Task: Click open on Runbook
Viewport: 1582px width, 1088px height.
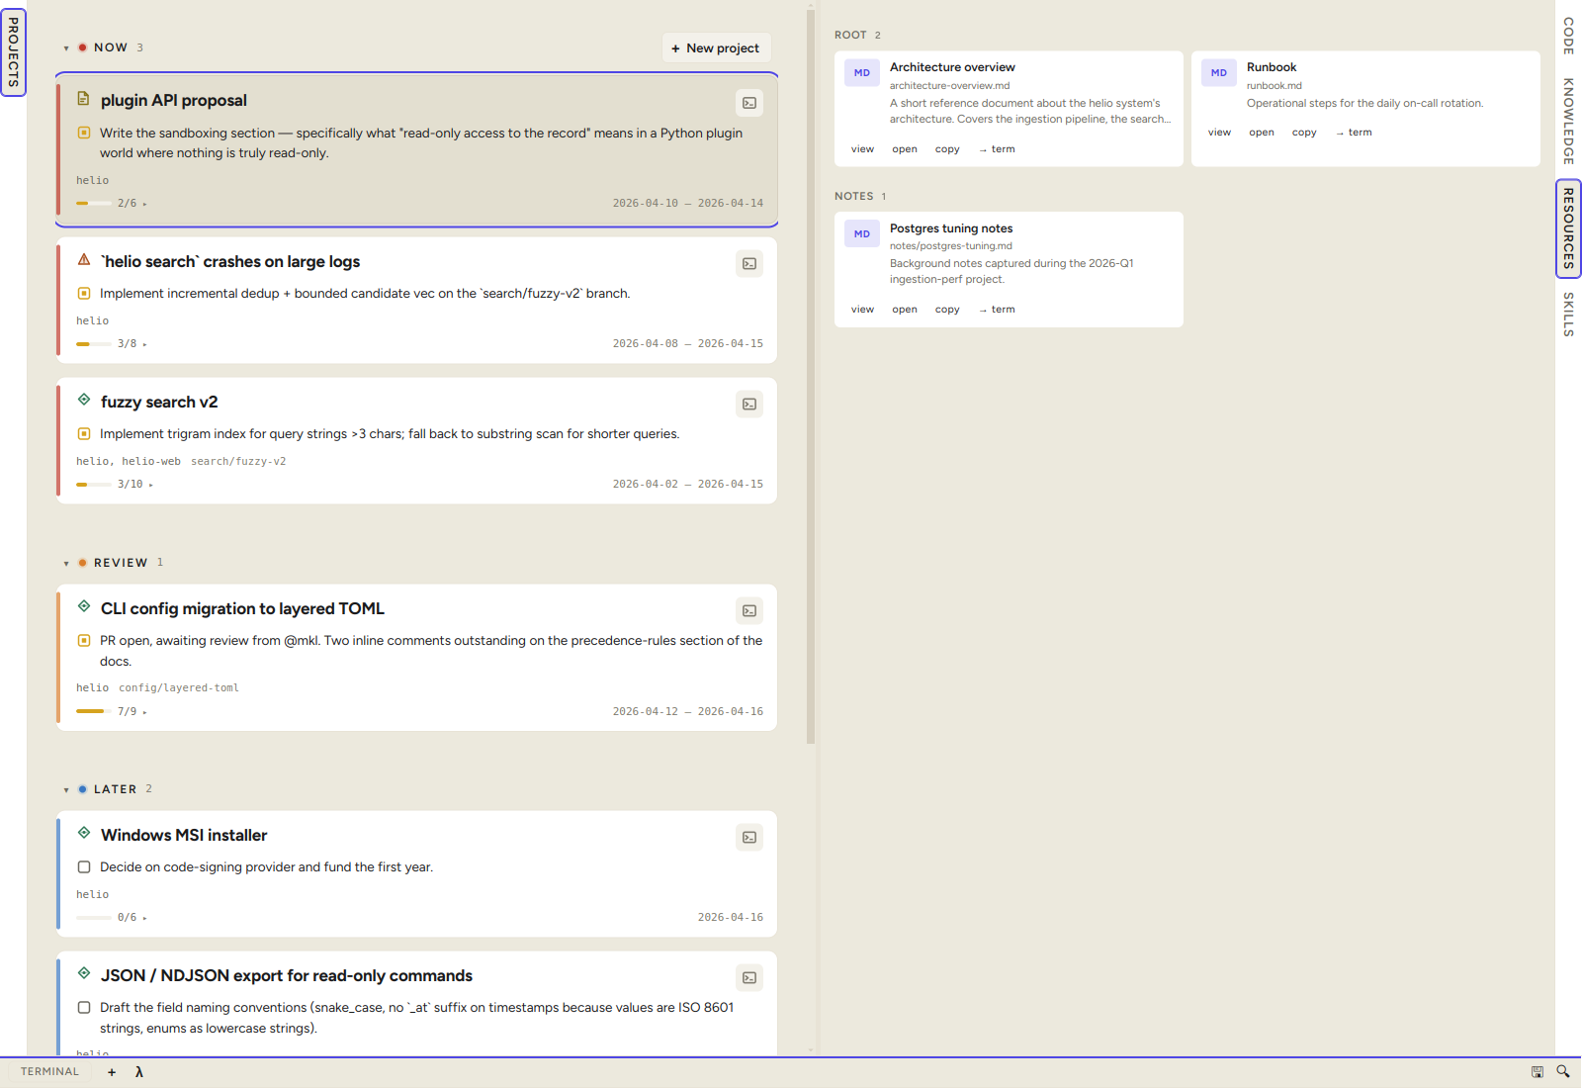Action: click(1262, 133)
